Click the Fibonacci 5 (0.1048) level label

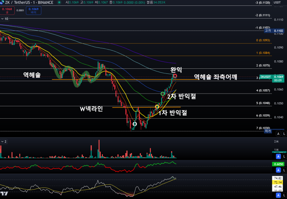tap(263, 103)
